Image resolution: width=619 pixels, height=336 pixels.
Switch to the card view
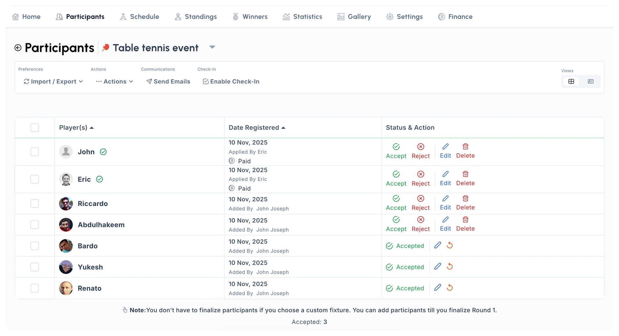pyautogui.click(x=591, y=81)
